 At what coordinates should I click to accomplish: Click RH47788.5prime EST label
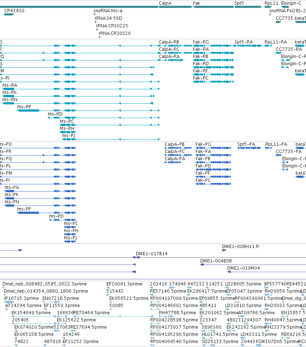(177, 313)
